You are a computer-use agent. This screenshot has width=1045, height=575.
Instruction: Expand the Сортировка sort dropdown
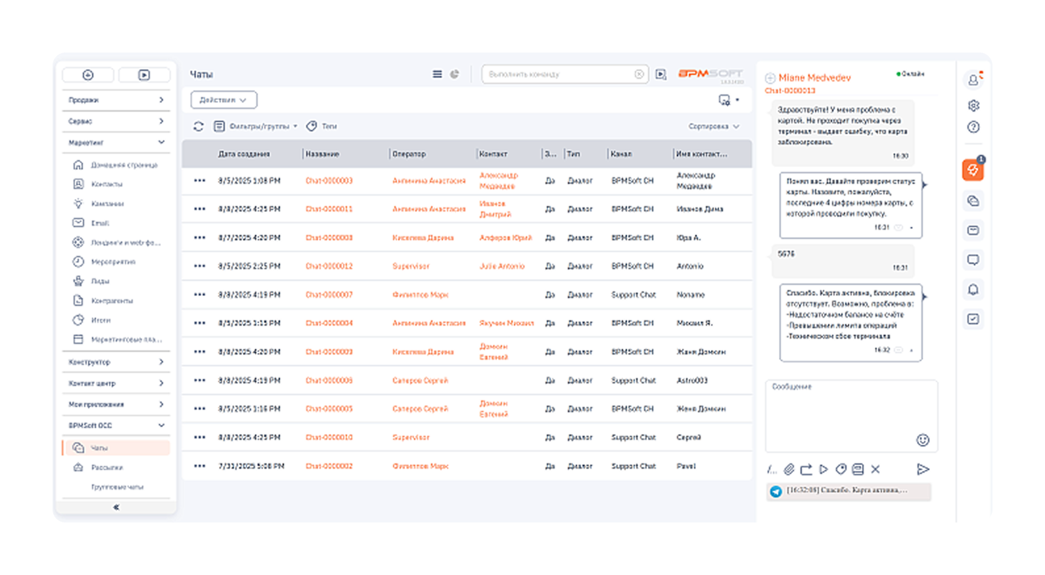(714, 126)
